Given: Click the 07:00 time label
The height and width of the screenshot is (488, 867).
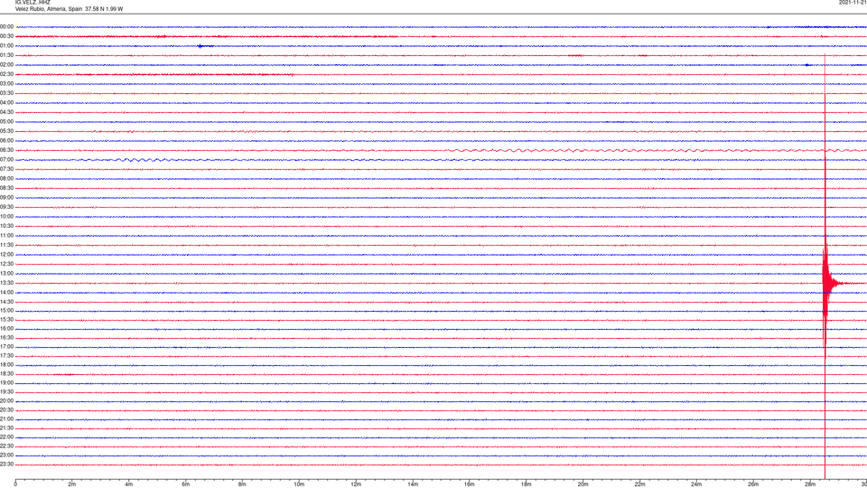Looking at the screenshot, I should coord(6,160).
